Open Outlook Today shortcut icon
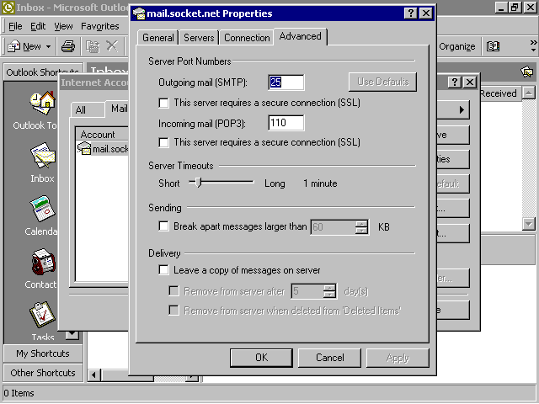Image resolution: width=539 pixels, height=404 pixels. [42, 103]
